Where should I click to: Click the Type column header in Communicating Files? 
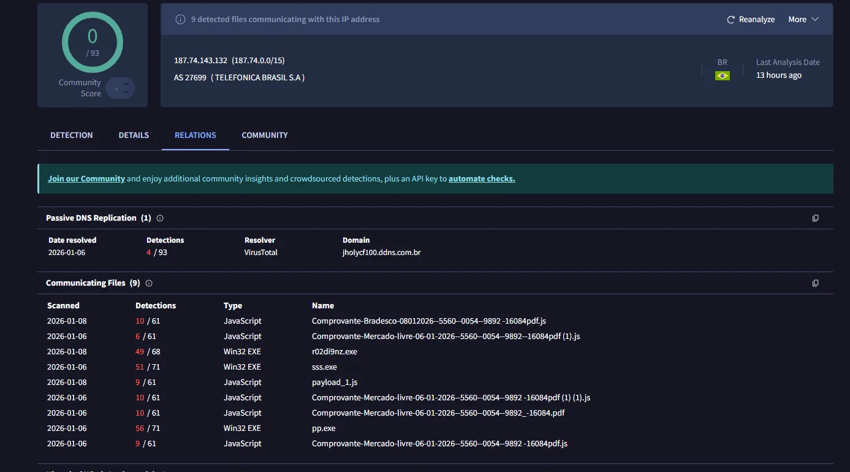[x=233, y=306]
